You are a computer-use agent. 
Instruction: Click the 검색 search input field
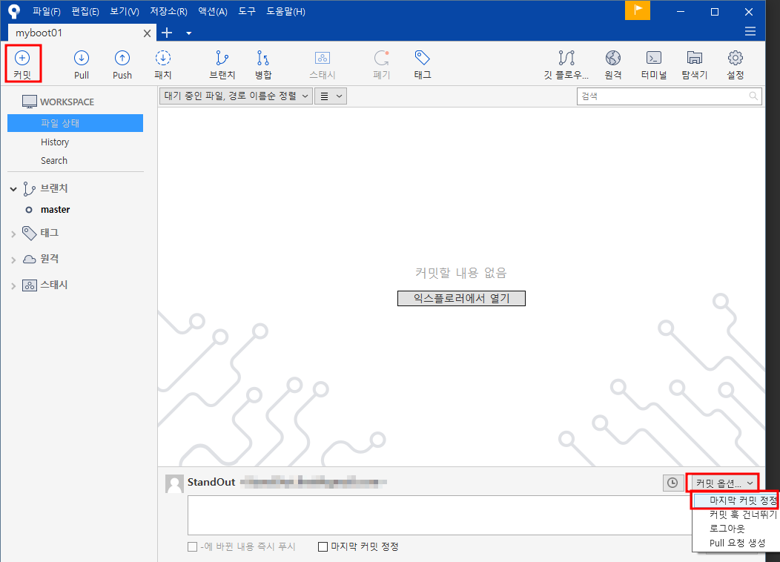point(669,96)
